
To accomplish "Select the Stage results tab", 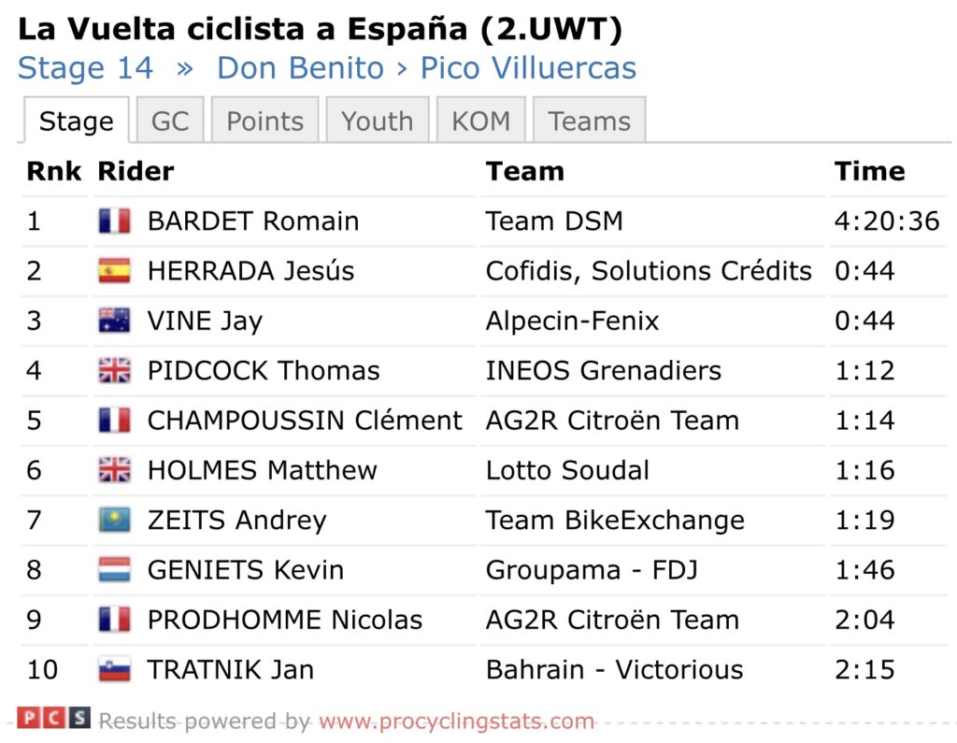I will (76, 121).
